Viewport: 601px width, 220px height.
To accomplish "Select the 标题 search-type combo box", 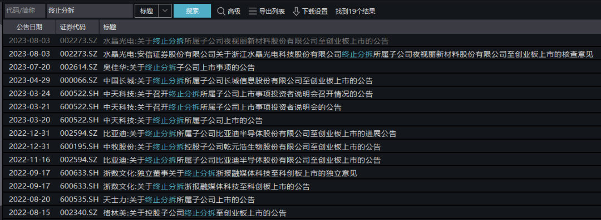I will click(x=153, y=11).
